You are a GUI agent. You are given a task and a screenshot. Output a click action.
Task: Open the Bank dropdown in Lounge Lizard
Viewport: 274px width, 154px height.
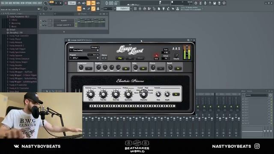pyautogui.click(x=84, y=50)
